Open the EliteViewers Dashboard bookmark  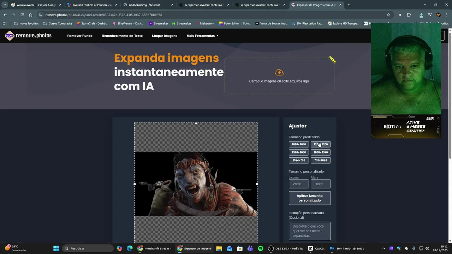tap(128, 24)
